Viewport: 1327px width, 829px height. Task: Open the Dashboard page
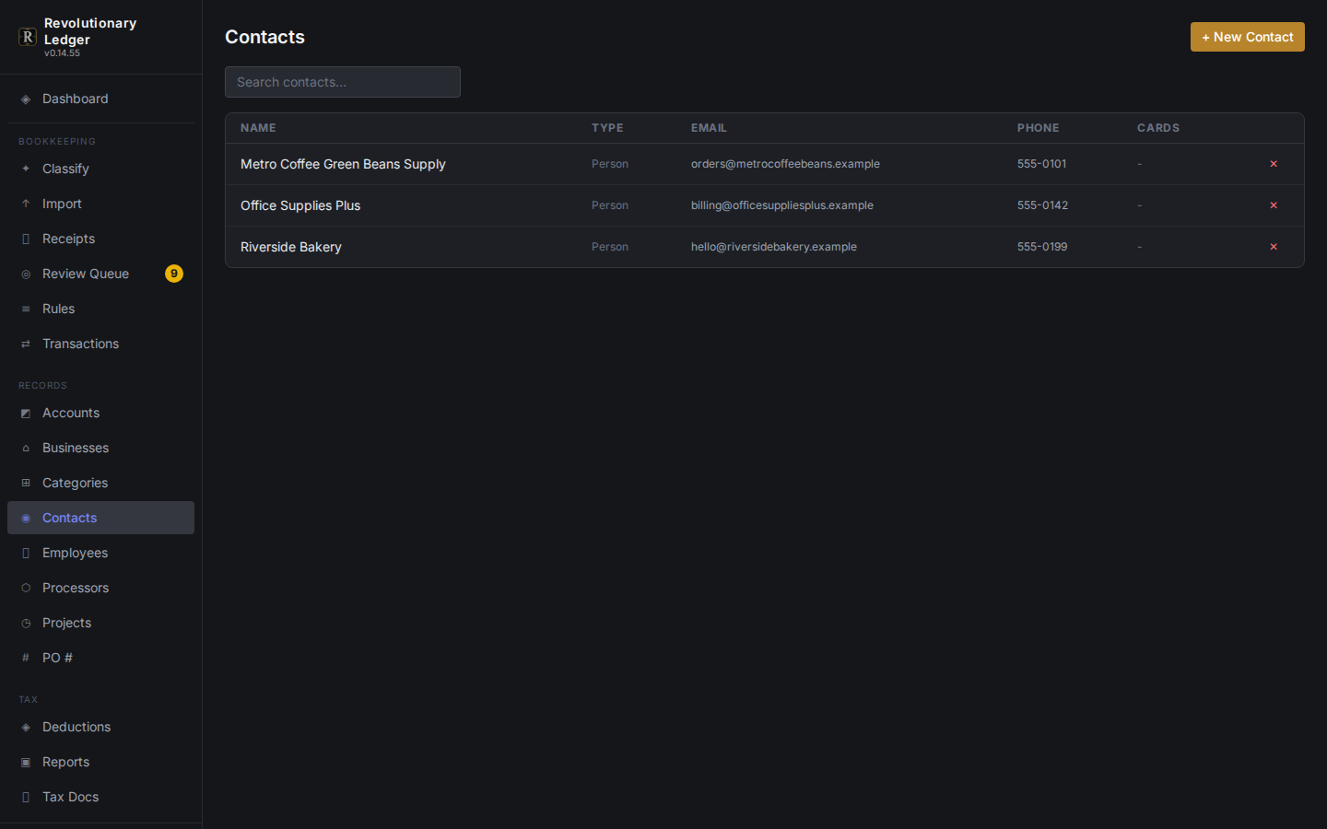[x=100, y=99]
